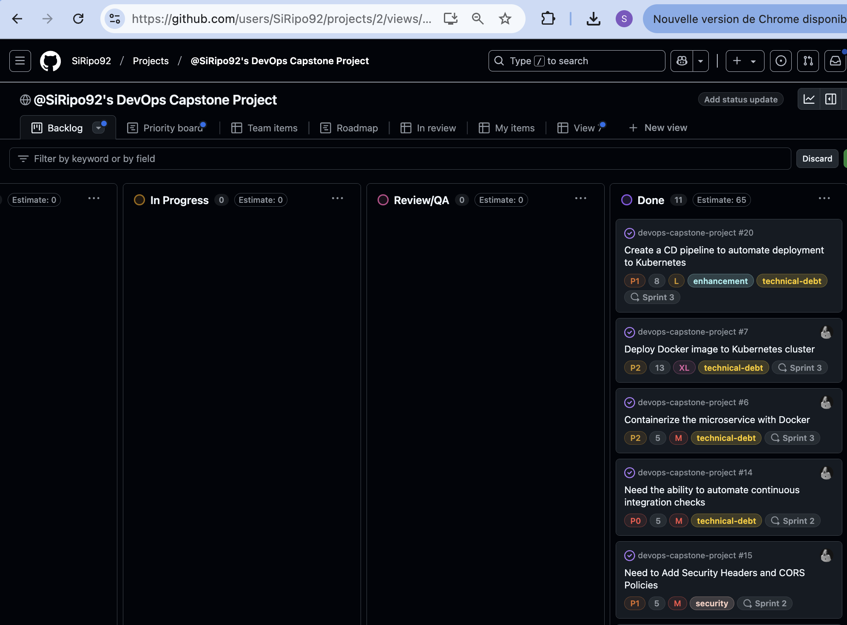
Task: Open project Insights chart icon
Action: point(809,99)
